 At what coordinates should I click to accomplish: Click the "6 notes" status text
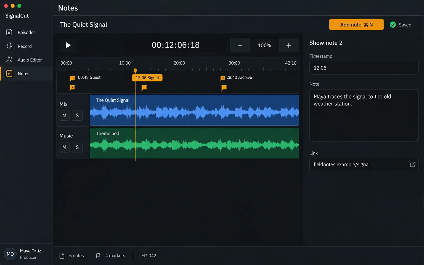[x=76, y=256]
